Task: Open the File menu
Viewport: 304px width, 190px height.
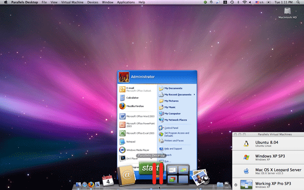Action: 44,2
